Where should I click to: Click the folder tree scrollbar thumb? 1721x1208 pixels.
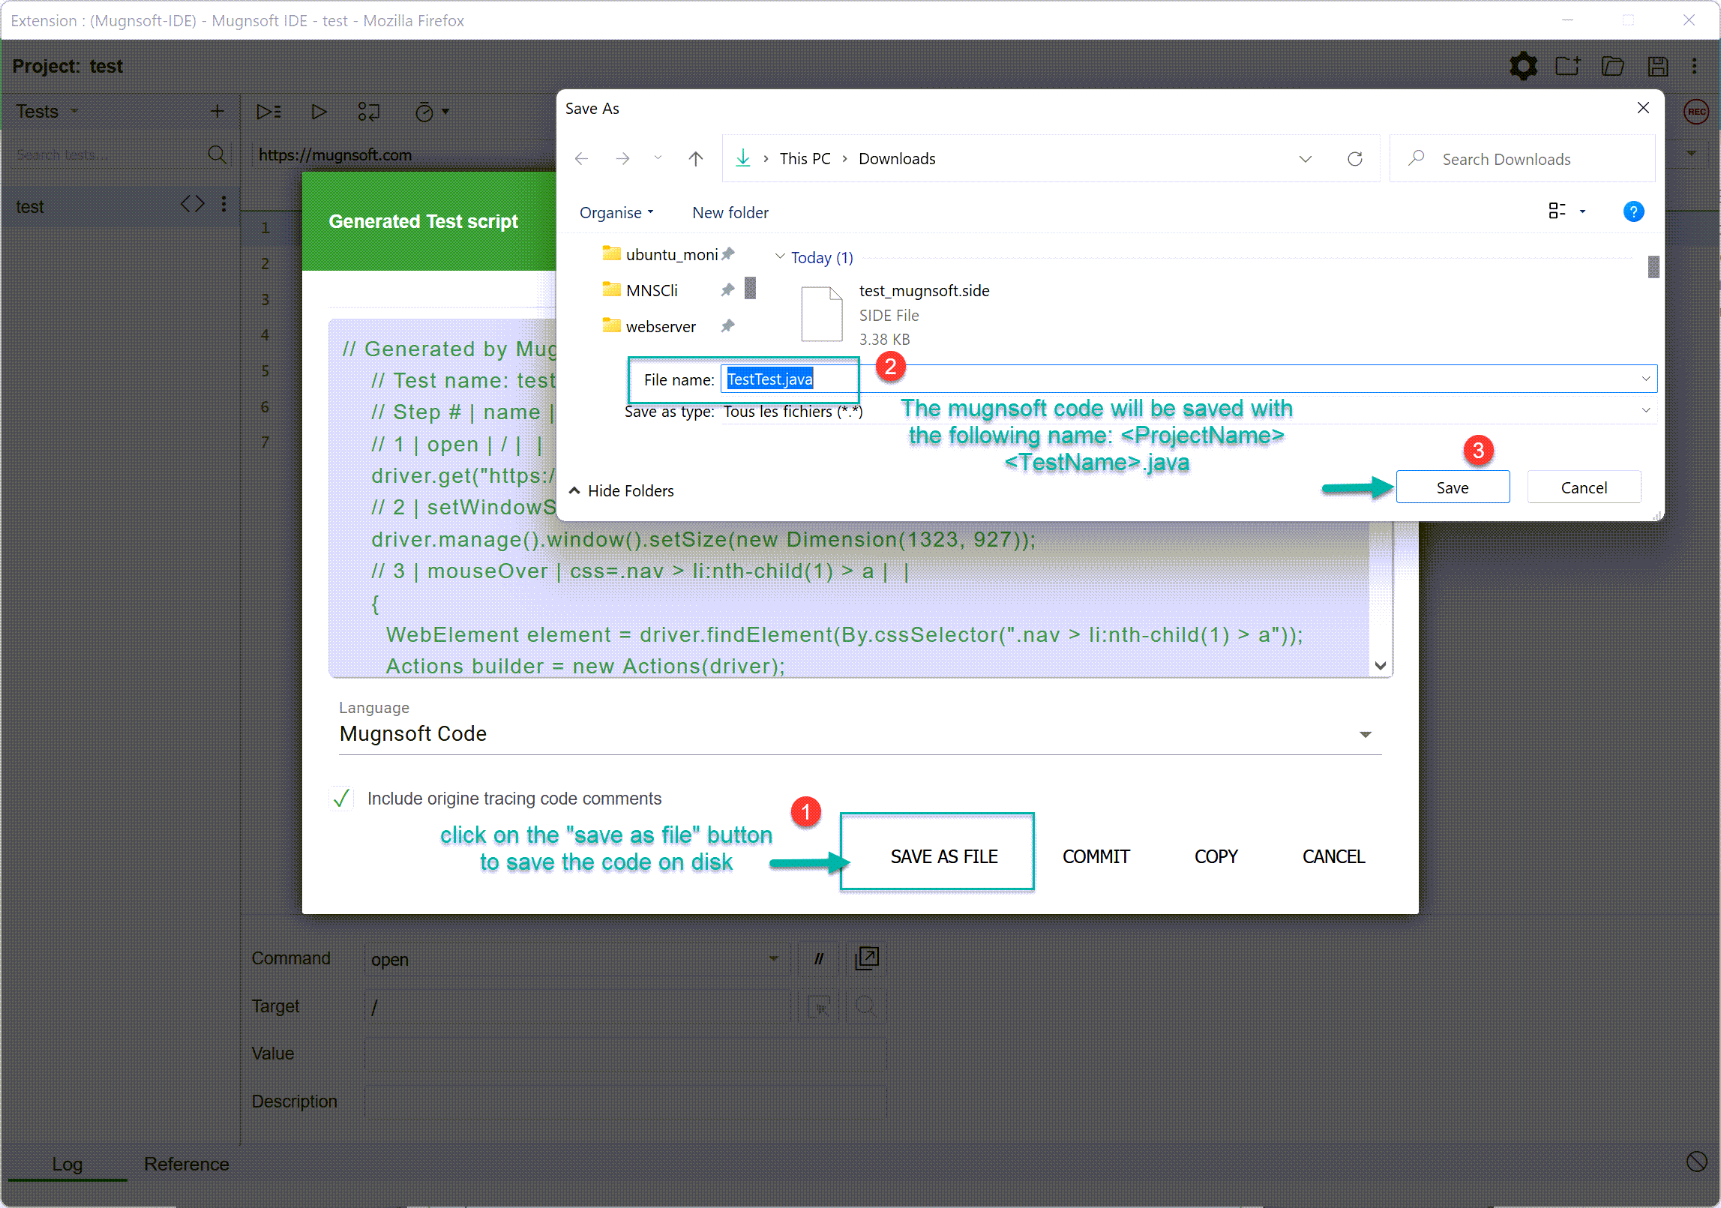pyautogui.click(x=750, y=287)
